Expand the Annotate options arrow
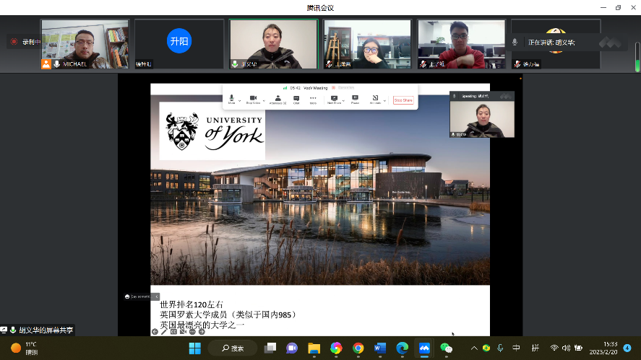The height and width of the screenshot is (360, 641). pos(384,100)
